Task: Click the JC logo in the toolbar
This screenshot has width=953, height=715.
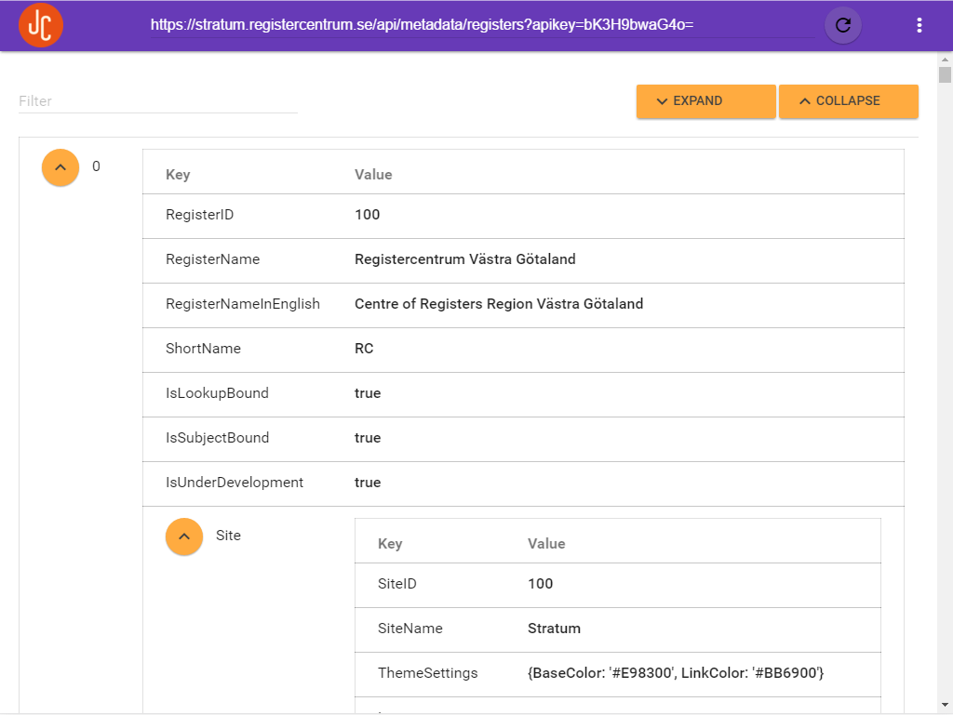Action: click(40, 25)
